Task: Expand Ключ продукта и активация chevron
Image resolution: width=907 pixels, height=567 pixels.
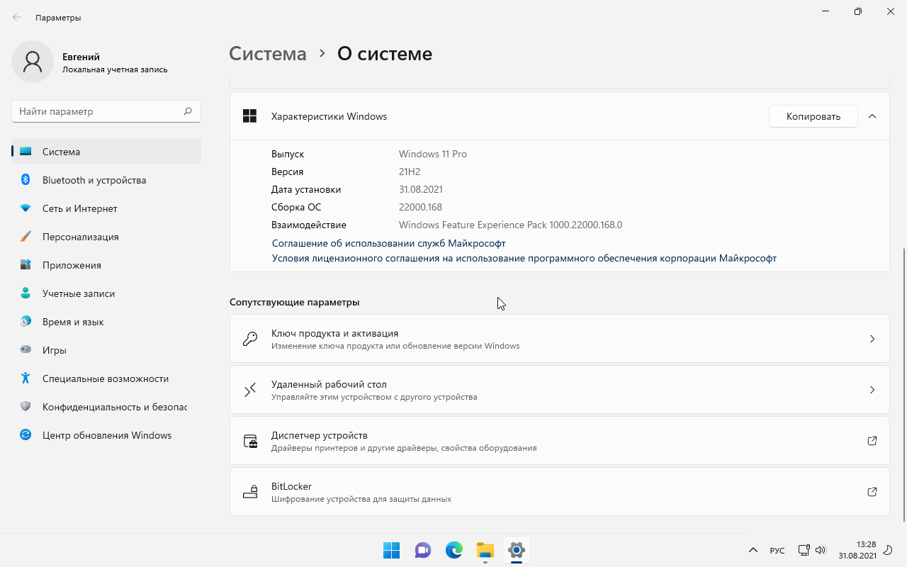Action: [x=872, y=339]
